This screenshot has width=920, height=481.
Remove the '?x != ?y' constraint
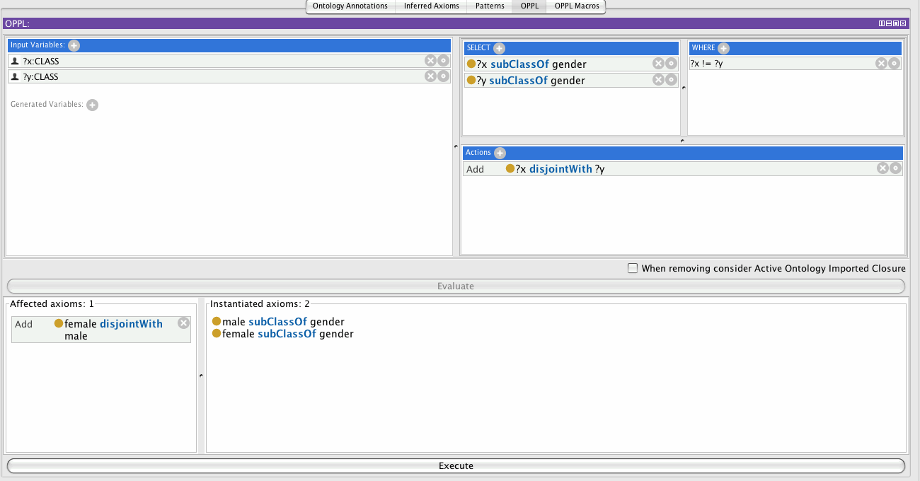point(881,63)
